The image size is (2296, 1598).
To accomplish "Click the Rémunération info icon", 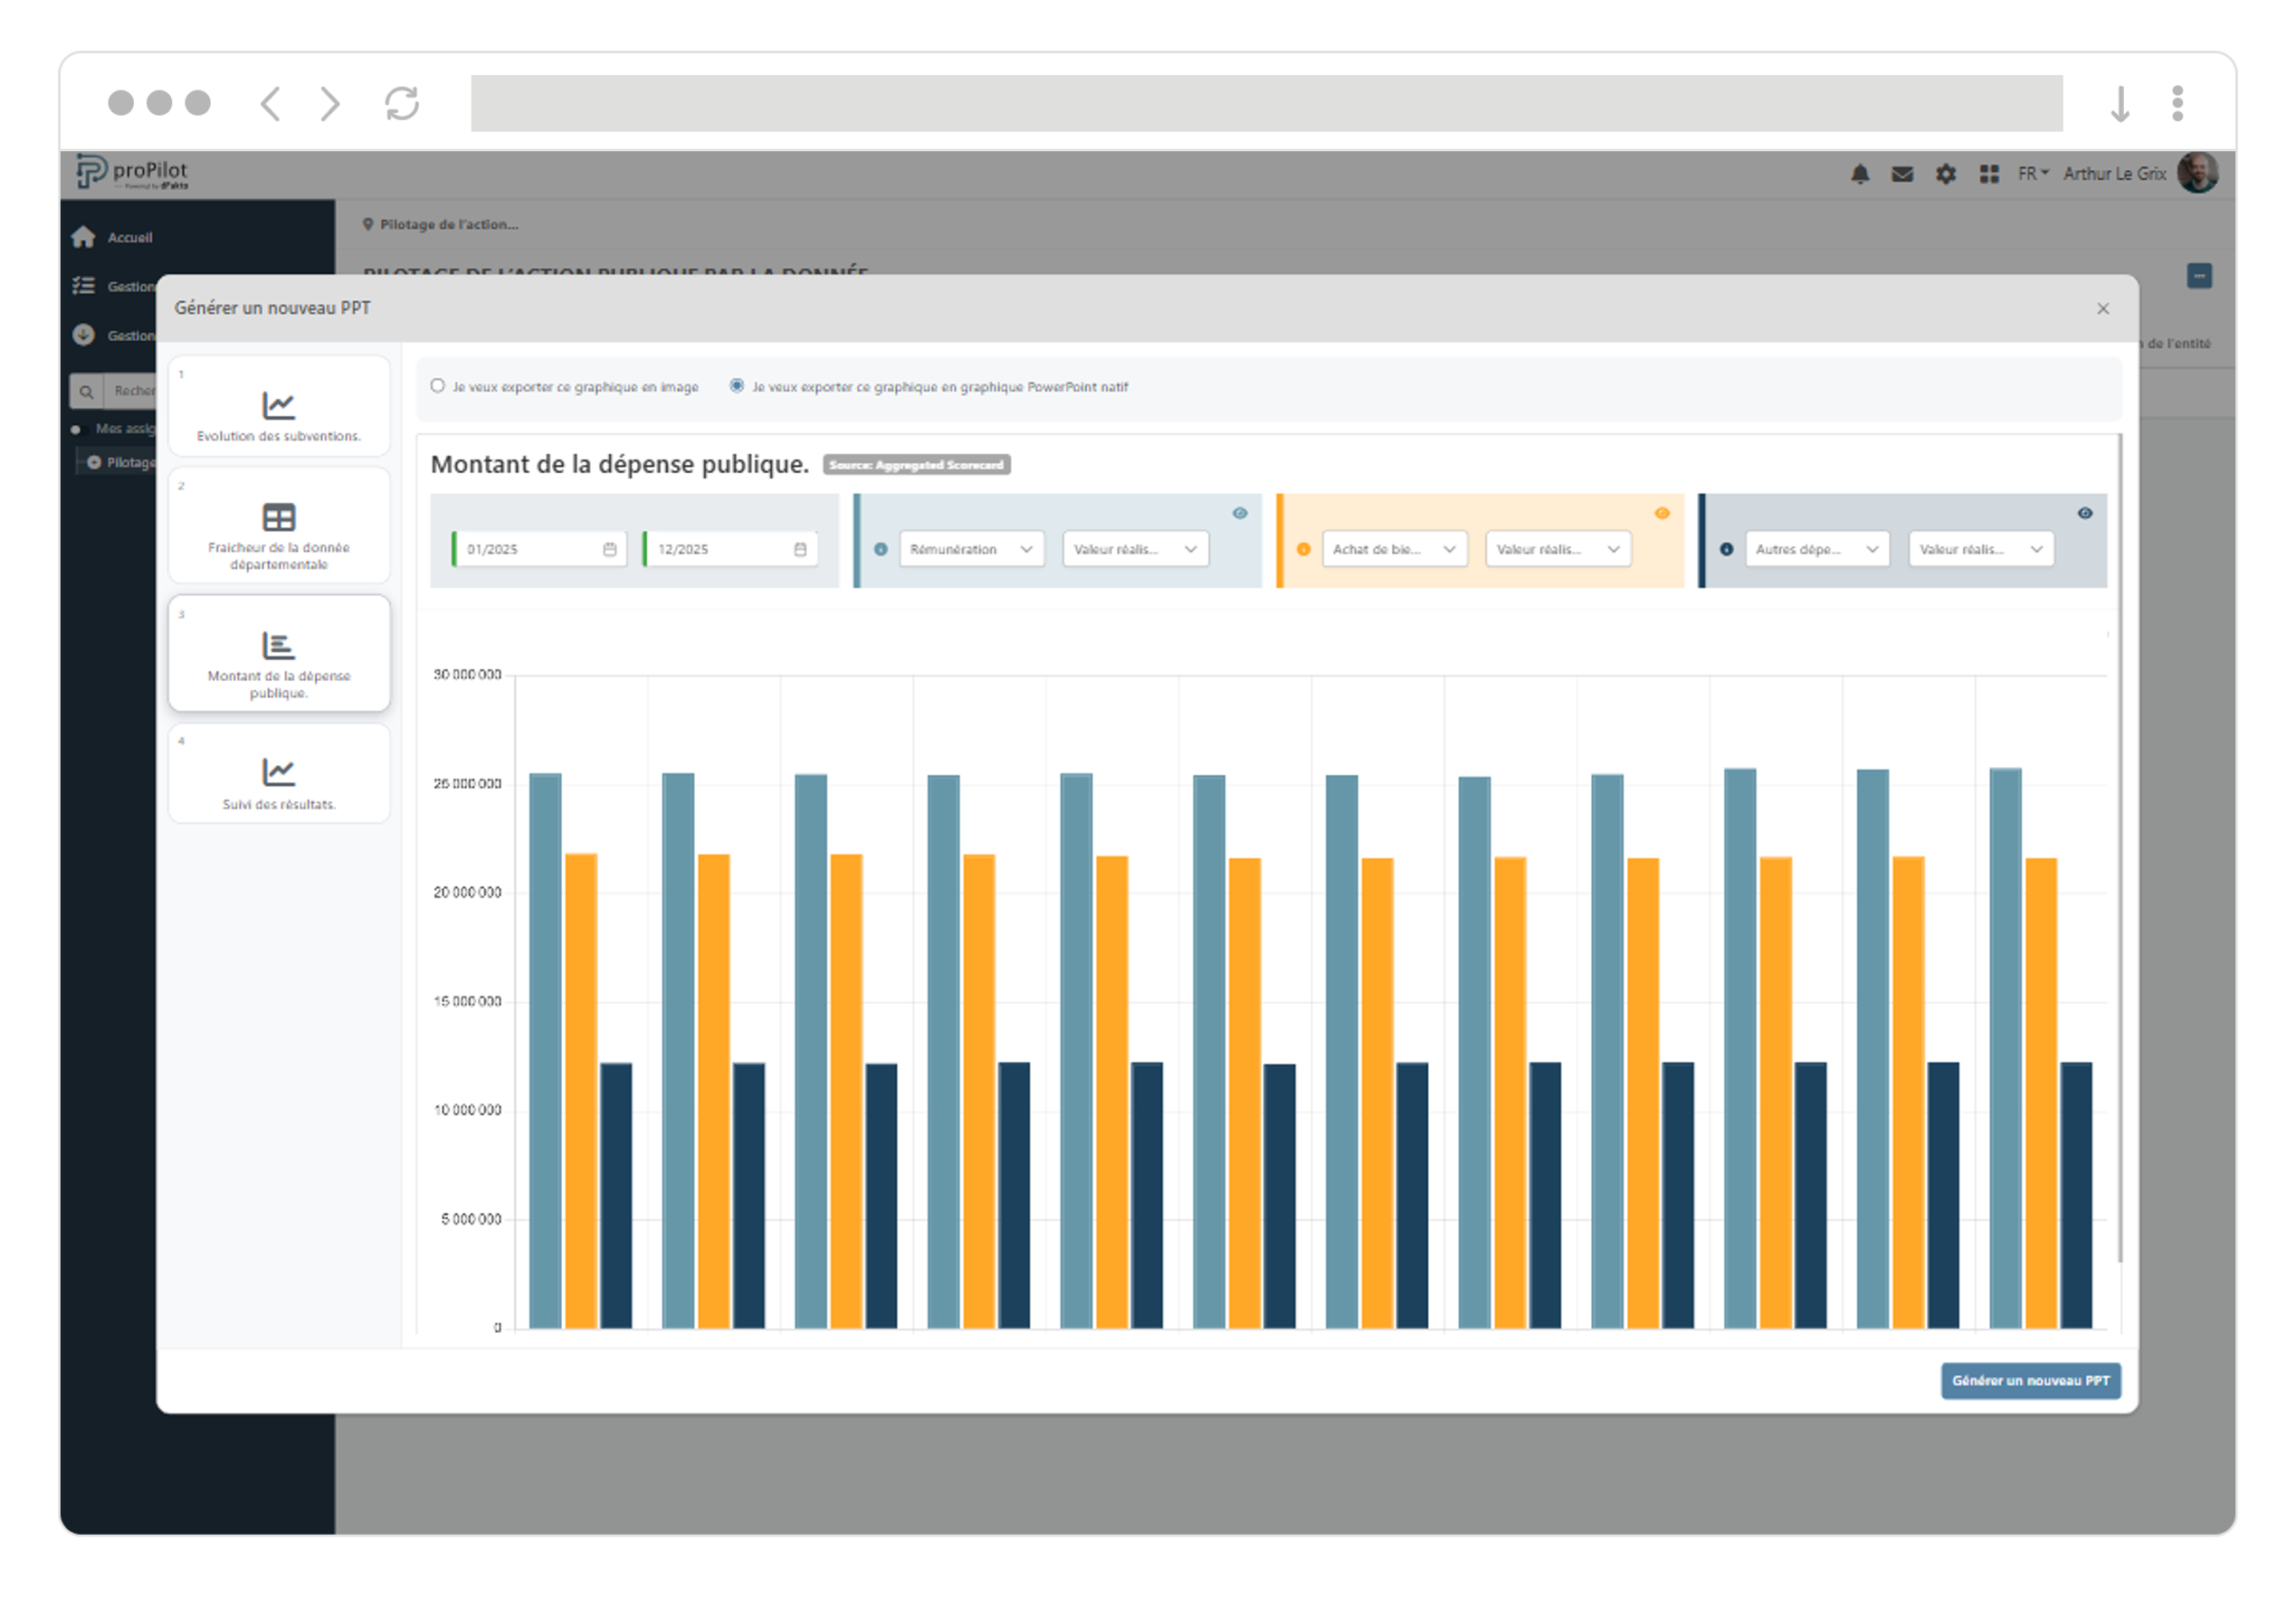I will coord(881,550).
